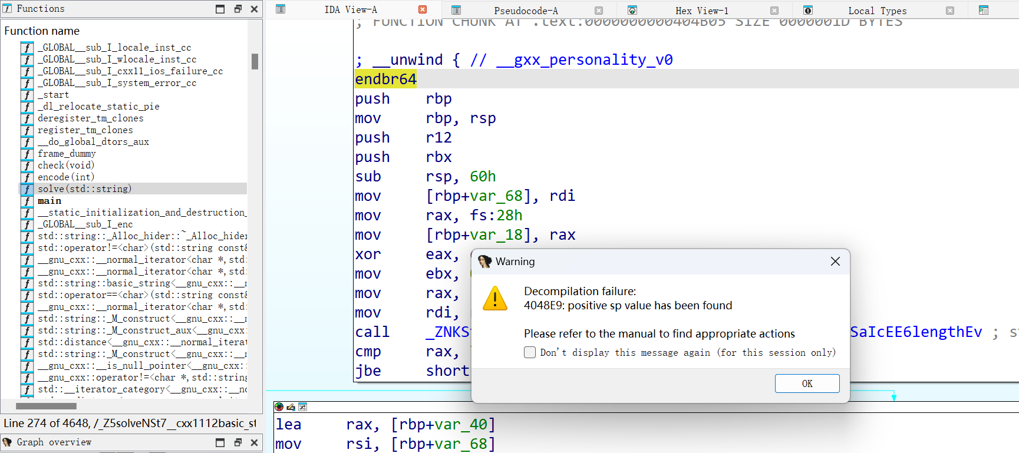The width and height of the screenshot is (1019, 453).
Task: Maximize the Graph overview panel
Action: coord(220,442)
